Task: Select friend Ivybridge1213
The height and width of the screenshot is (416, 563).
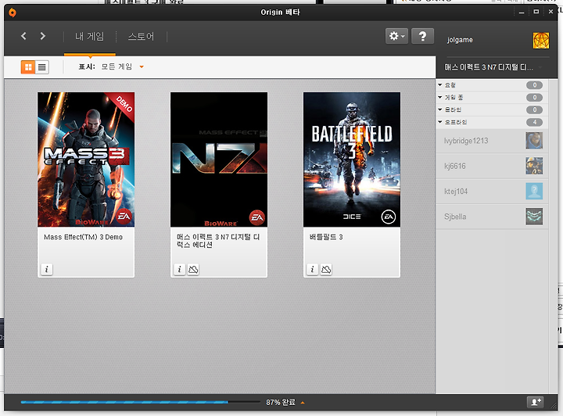Action: pos(492,141)
